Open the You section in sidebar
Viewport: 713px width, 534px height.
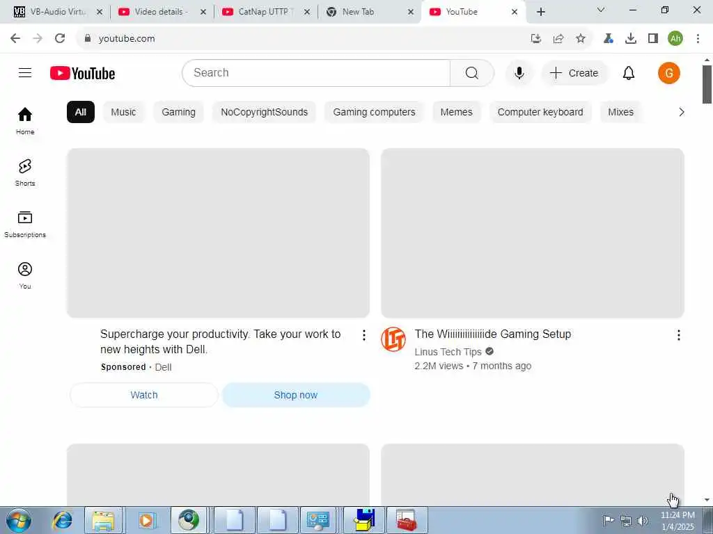point(25,275)
